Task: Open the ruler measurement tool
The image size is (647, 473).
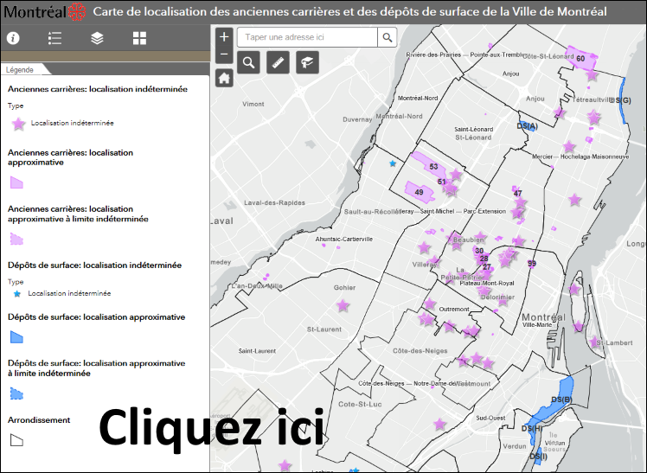Action: coord(278,62)
